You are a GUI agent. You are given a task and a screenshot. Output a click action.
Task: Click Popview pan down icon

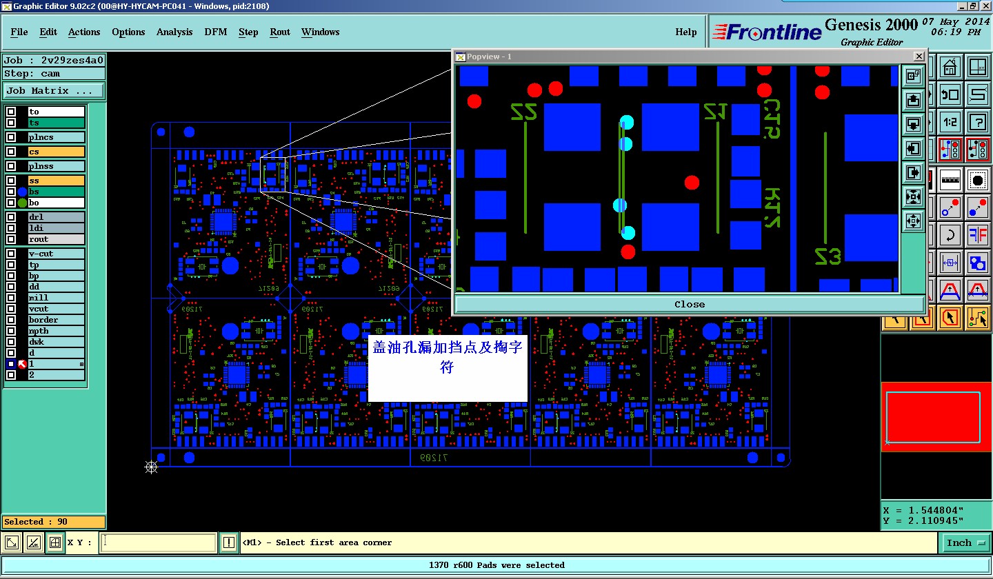[x=913, y=124]
